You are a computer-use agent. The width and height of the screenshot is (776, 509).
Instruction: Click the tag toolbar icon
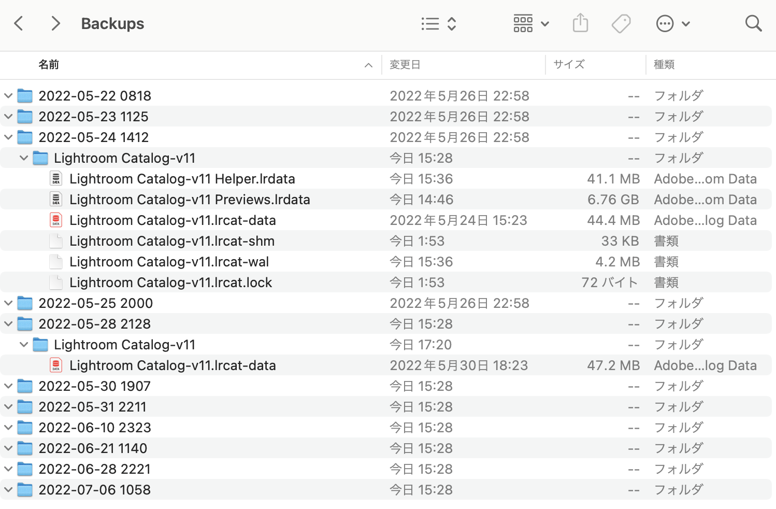(x=621, y=24)
